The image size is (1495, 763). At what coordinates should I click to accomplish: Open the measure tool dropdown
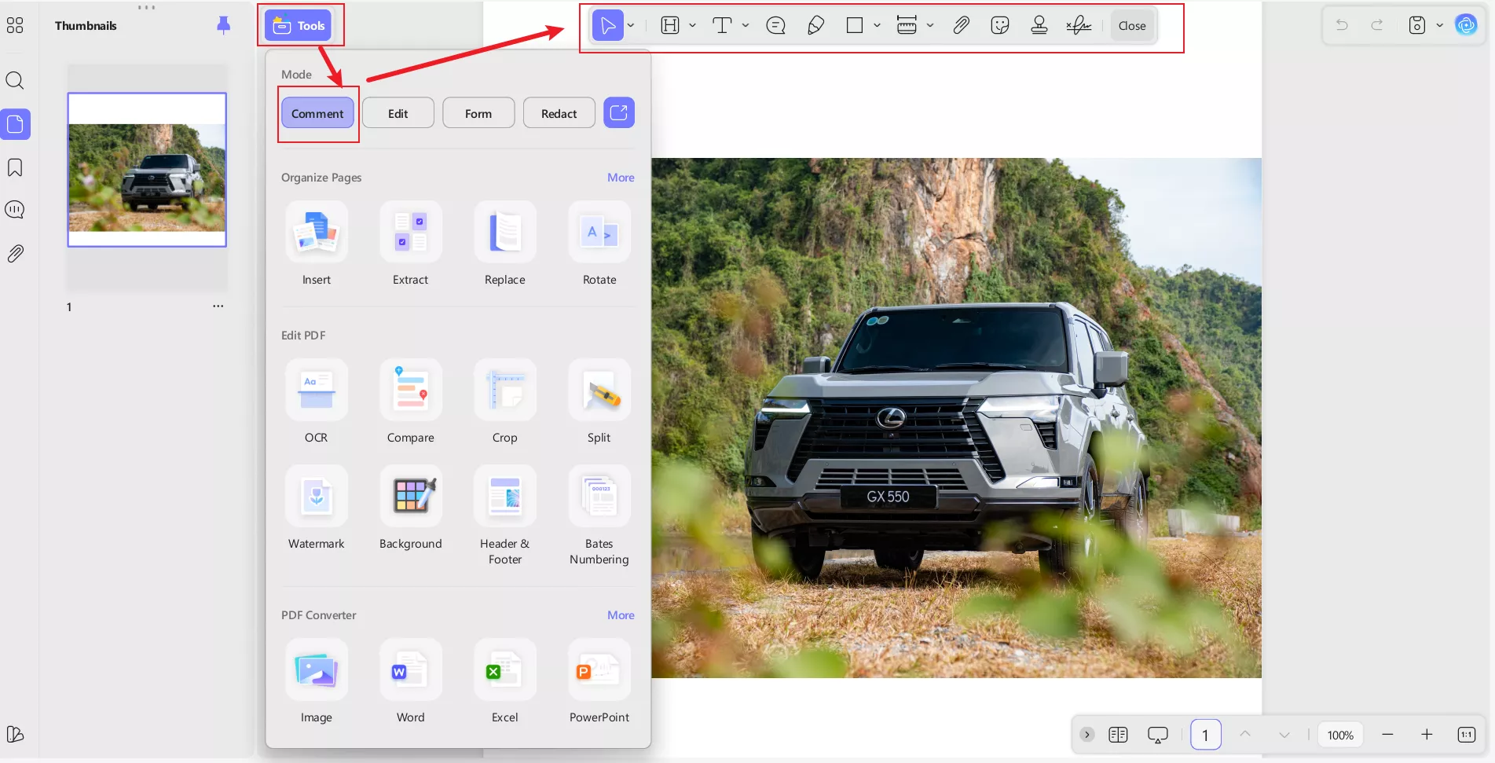tap(930, 25)
